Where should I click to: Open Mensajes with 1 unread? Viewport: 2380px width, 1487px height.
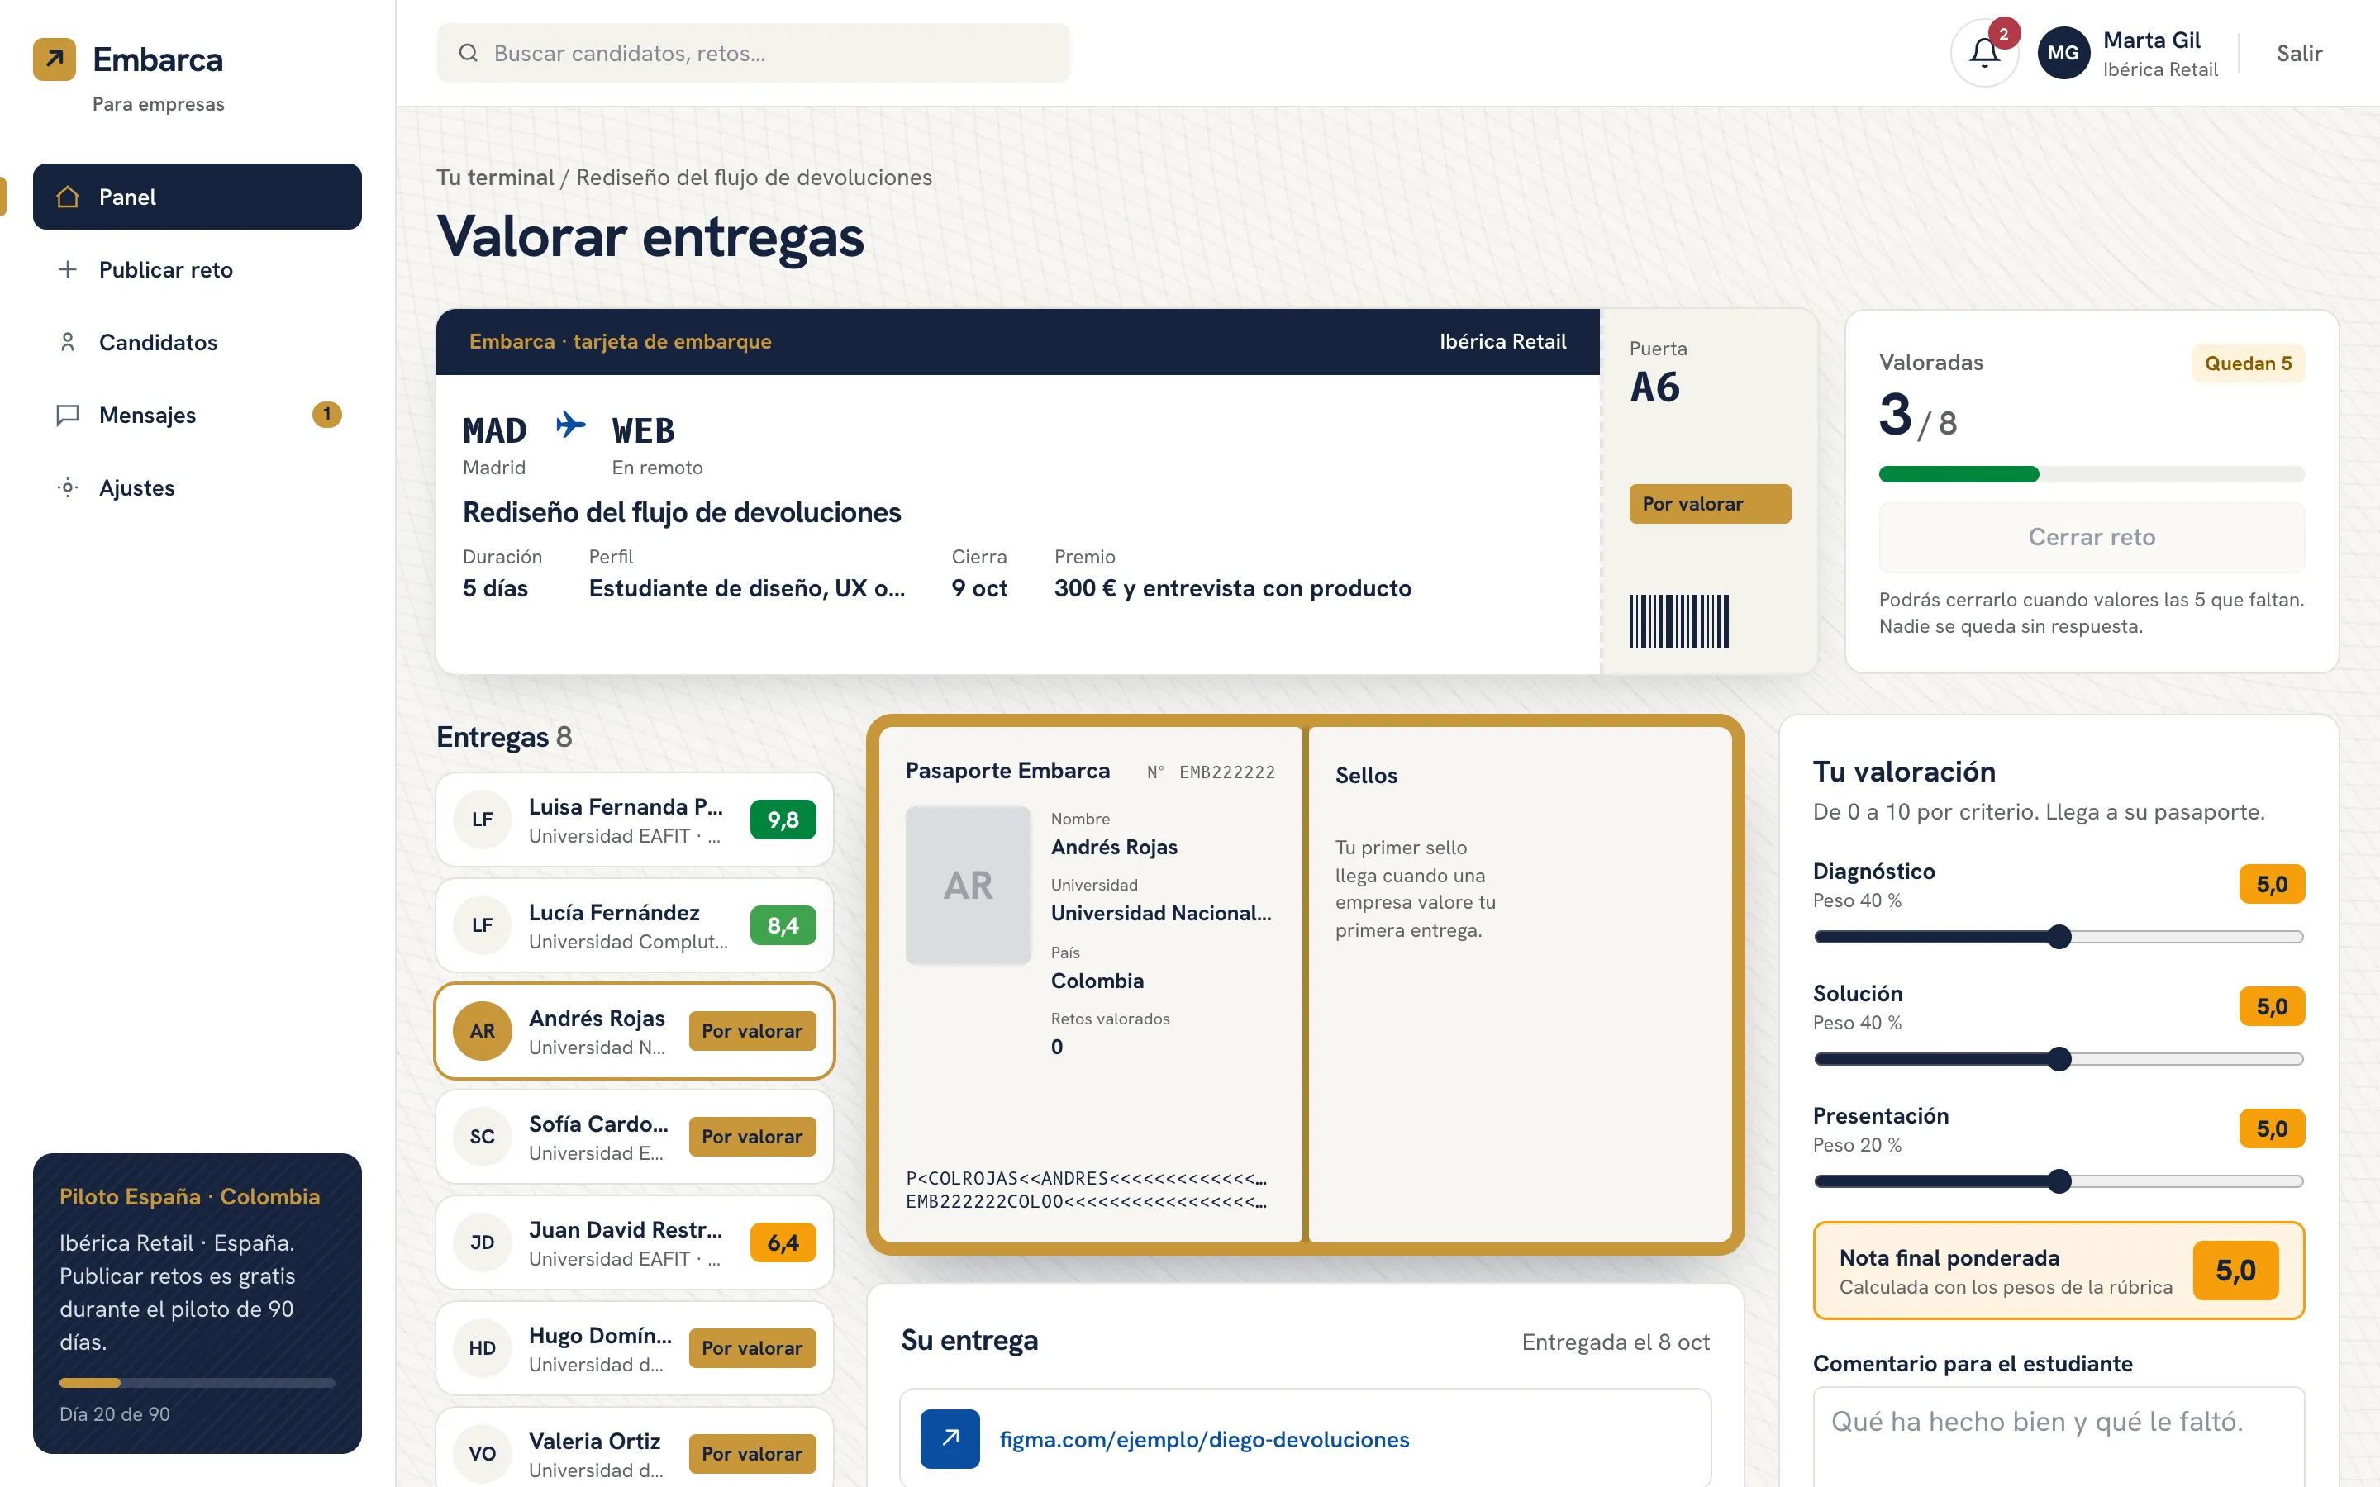click(198, 415)
